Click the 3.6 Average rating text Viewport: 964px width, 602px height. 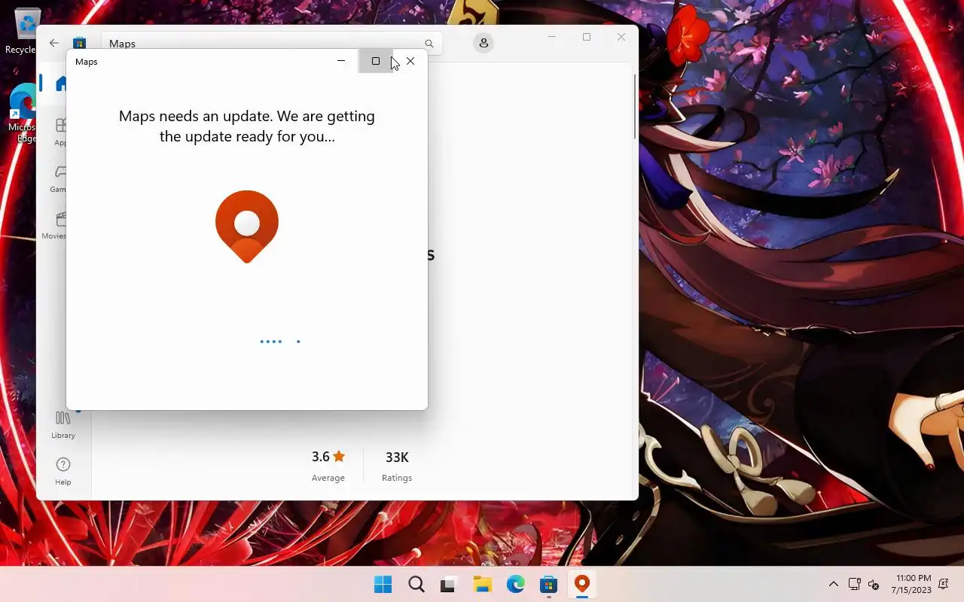click(328, 466)
